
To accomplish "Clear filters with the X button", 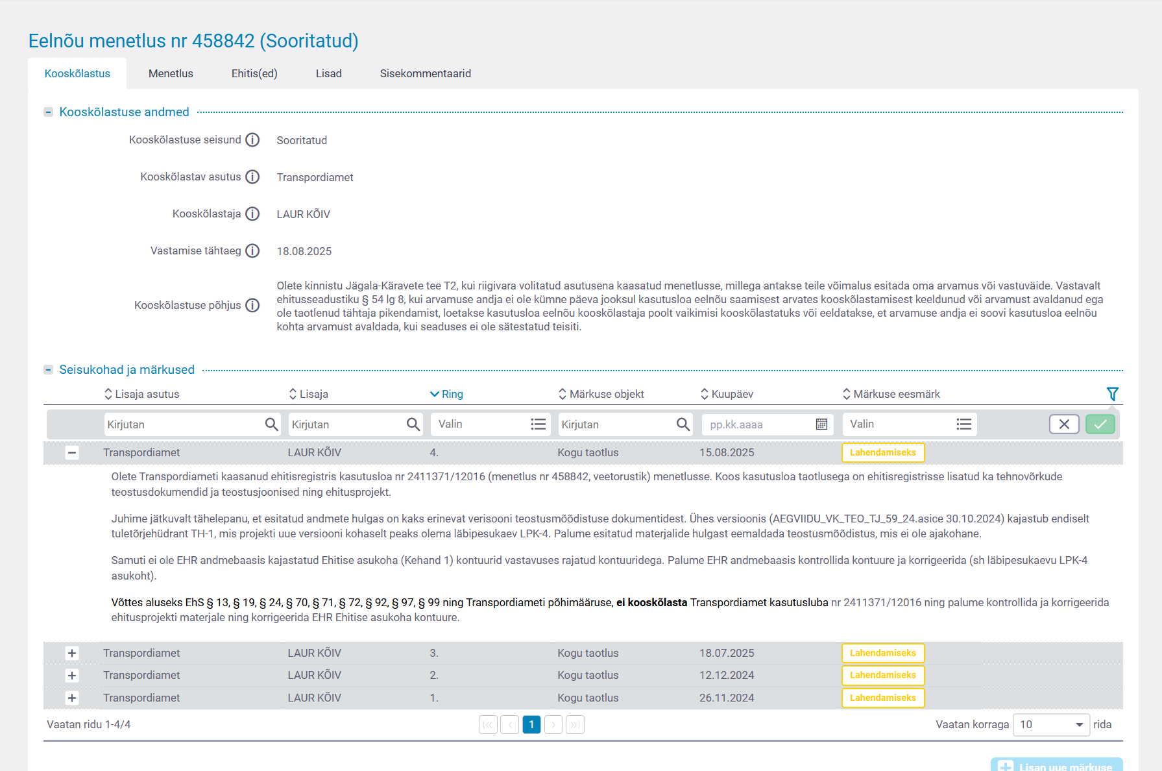I will (1064, 424).
